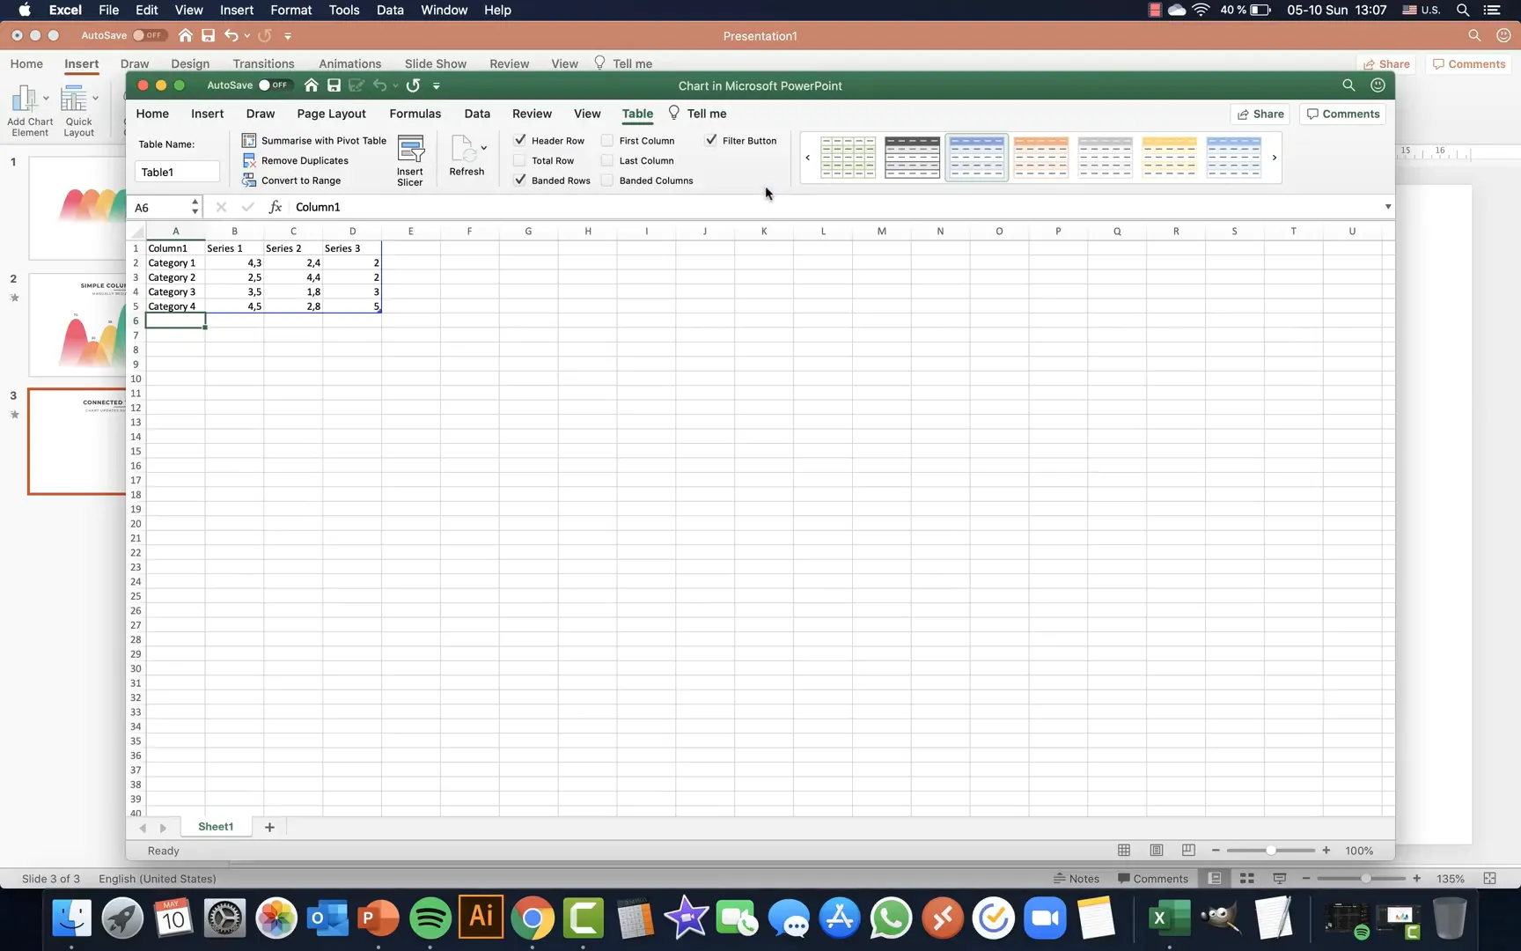Open Add Chart Element dropdown arrow in PowerPoint
Image resolution: width=1521 pixels, height=951 pixels.
[x=46, y=99]
